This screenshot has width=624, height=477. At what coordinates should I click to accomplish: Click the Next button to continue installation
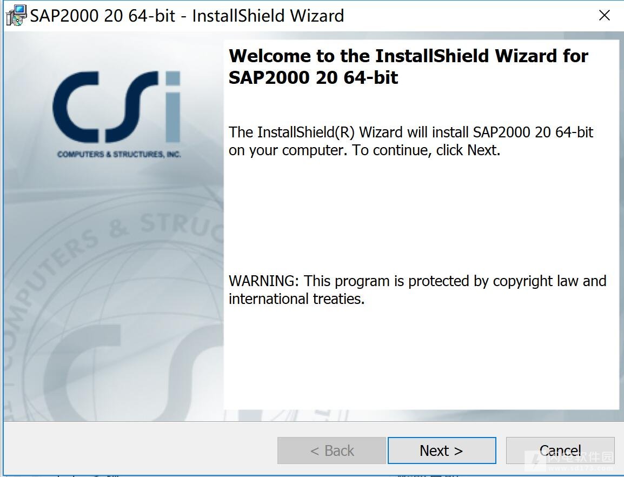click(x=442, y=451)
